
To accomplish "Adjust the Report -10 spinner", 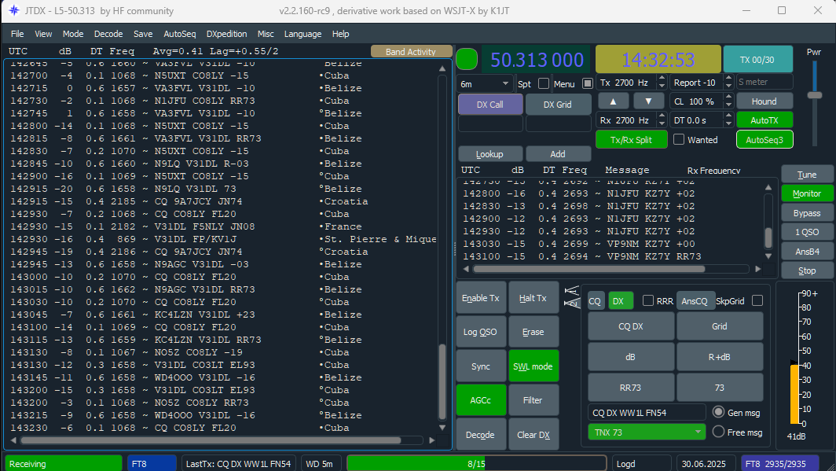I will [702, 83].
